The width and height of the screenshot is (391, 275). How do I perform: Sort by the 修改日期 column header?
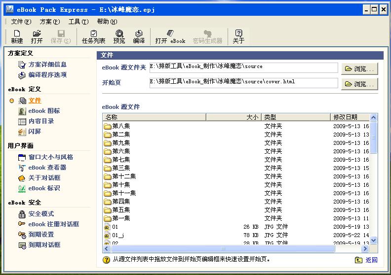coord(350,117)
